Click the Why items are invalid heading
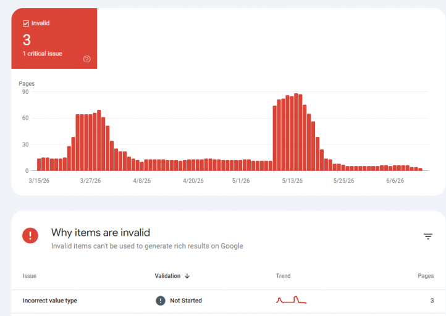Viewport: 446px width, 316px height. point(101,233)
